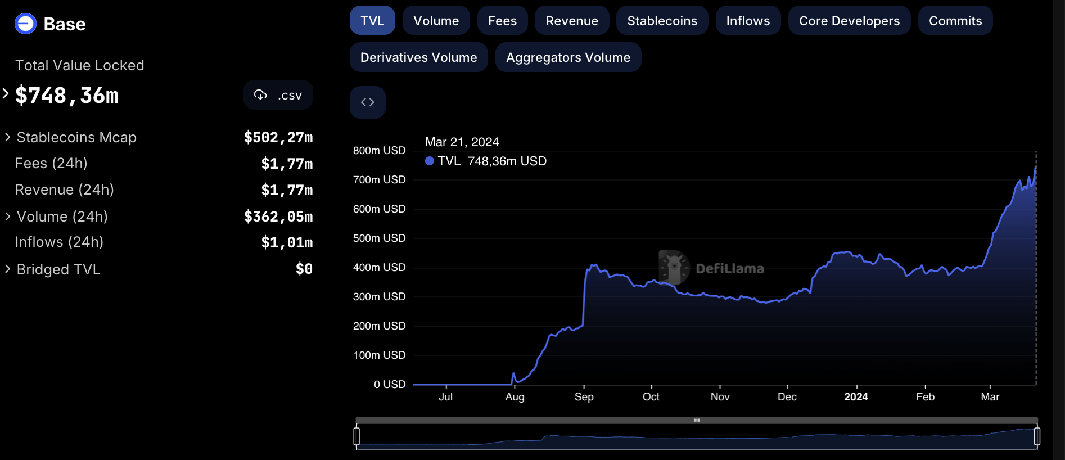Toggle the Commits chart series

pyautogui.click(x=955, y=21)
